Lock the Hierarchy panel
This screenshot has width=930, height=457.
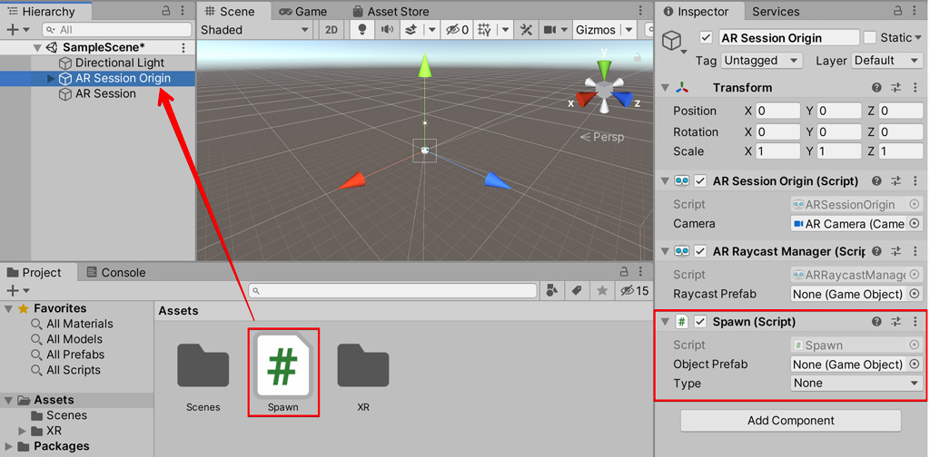166,11
